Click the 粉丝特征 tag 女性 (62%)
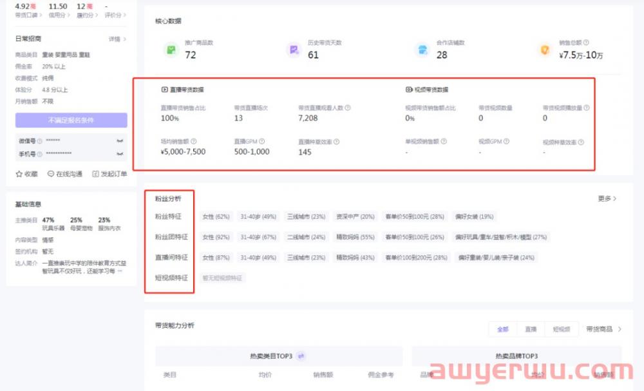The height and width of the screenshot is (391, 644). tap(216, 216)
